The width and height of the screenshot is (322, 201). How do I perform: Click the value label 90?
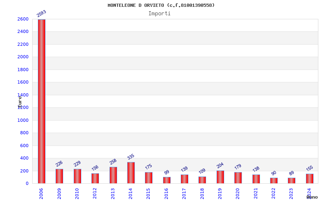(274, 173)
